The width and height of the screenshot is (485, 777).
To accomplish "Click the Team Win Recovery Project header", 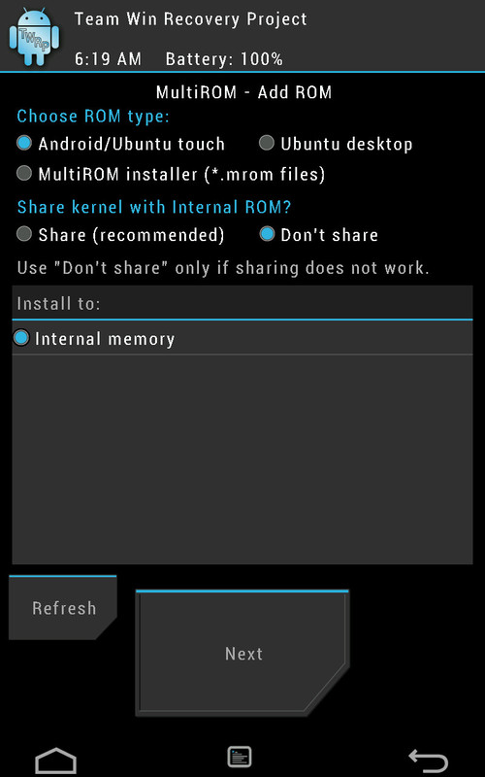I will pos(191,19).
